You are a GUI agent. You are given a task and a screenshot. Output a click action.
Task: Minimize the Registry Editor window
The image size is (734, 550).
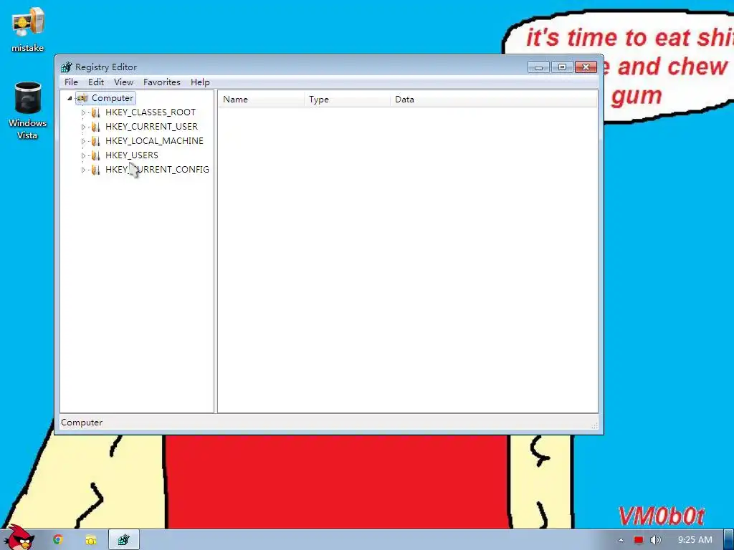(x=538, y=67)
